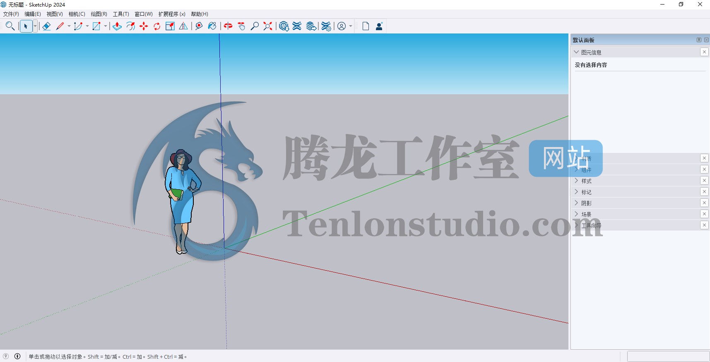Collapse the 图元信息 panel section
Viewport: 710px width, 362px height.
pyautogui.click(x=576, y=52)
